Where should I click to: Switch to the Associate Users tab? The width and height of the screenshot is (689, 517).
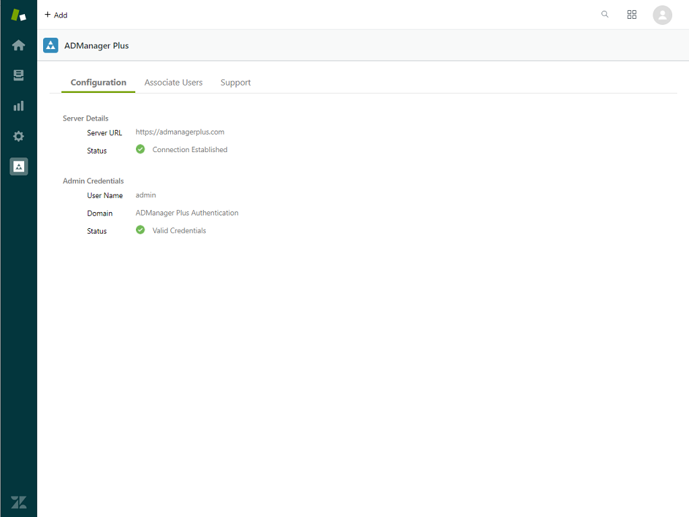[174, 83]
